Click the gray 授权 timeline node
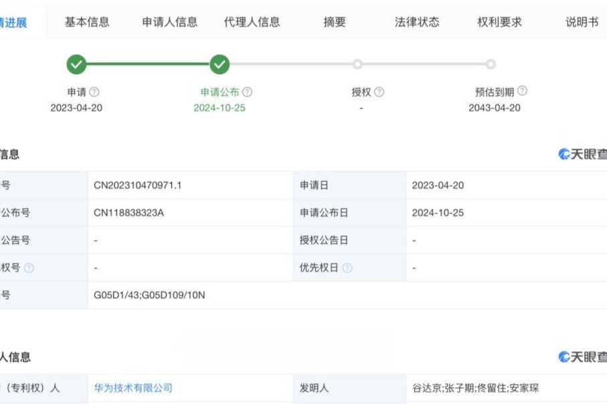Viewport: 607px width, 404px height. [358, 65]
